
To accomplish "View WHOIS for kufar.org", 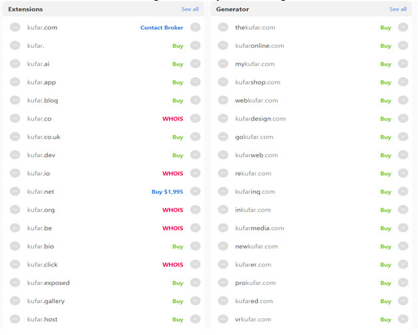I will click(172, 210).
